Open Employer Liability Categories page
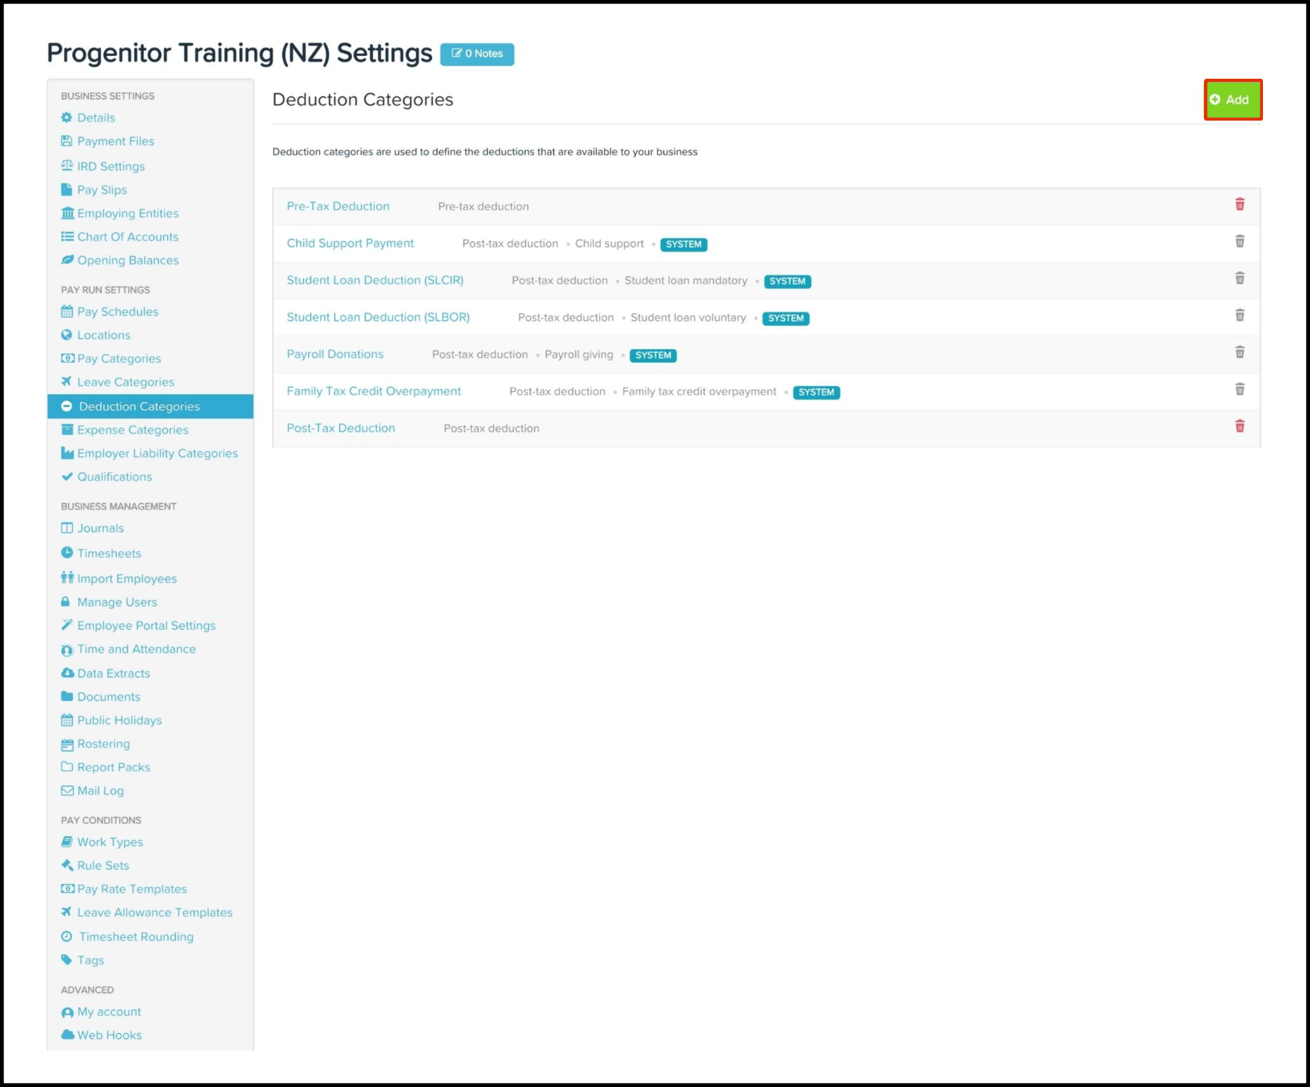The width and height of the screenshot is (1310, 1087). pos(157,453)
